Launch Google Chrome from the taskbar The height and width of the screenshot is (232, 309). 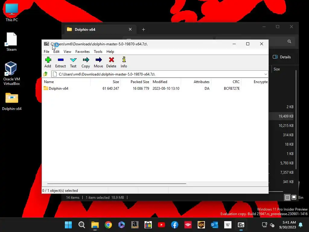(x=108, y=225)
